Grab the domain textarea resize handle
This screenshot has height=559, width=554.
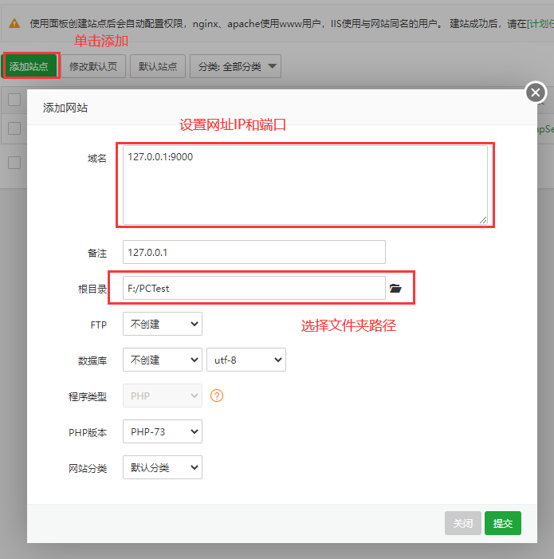(483, 220)
